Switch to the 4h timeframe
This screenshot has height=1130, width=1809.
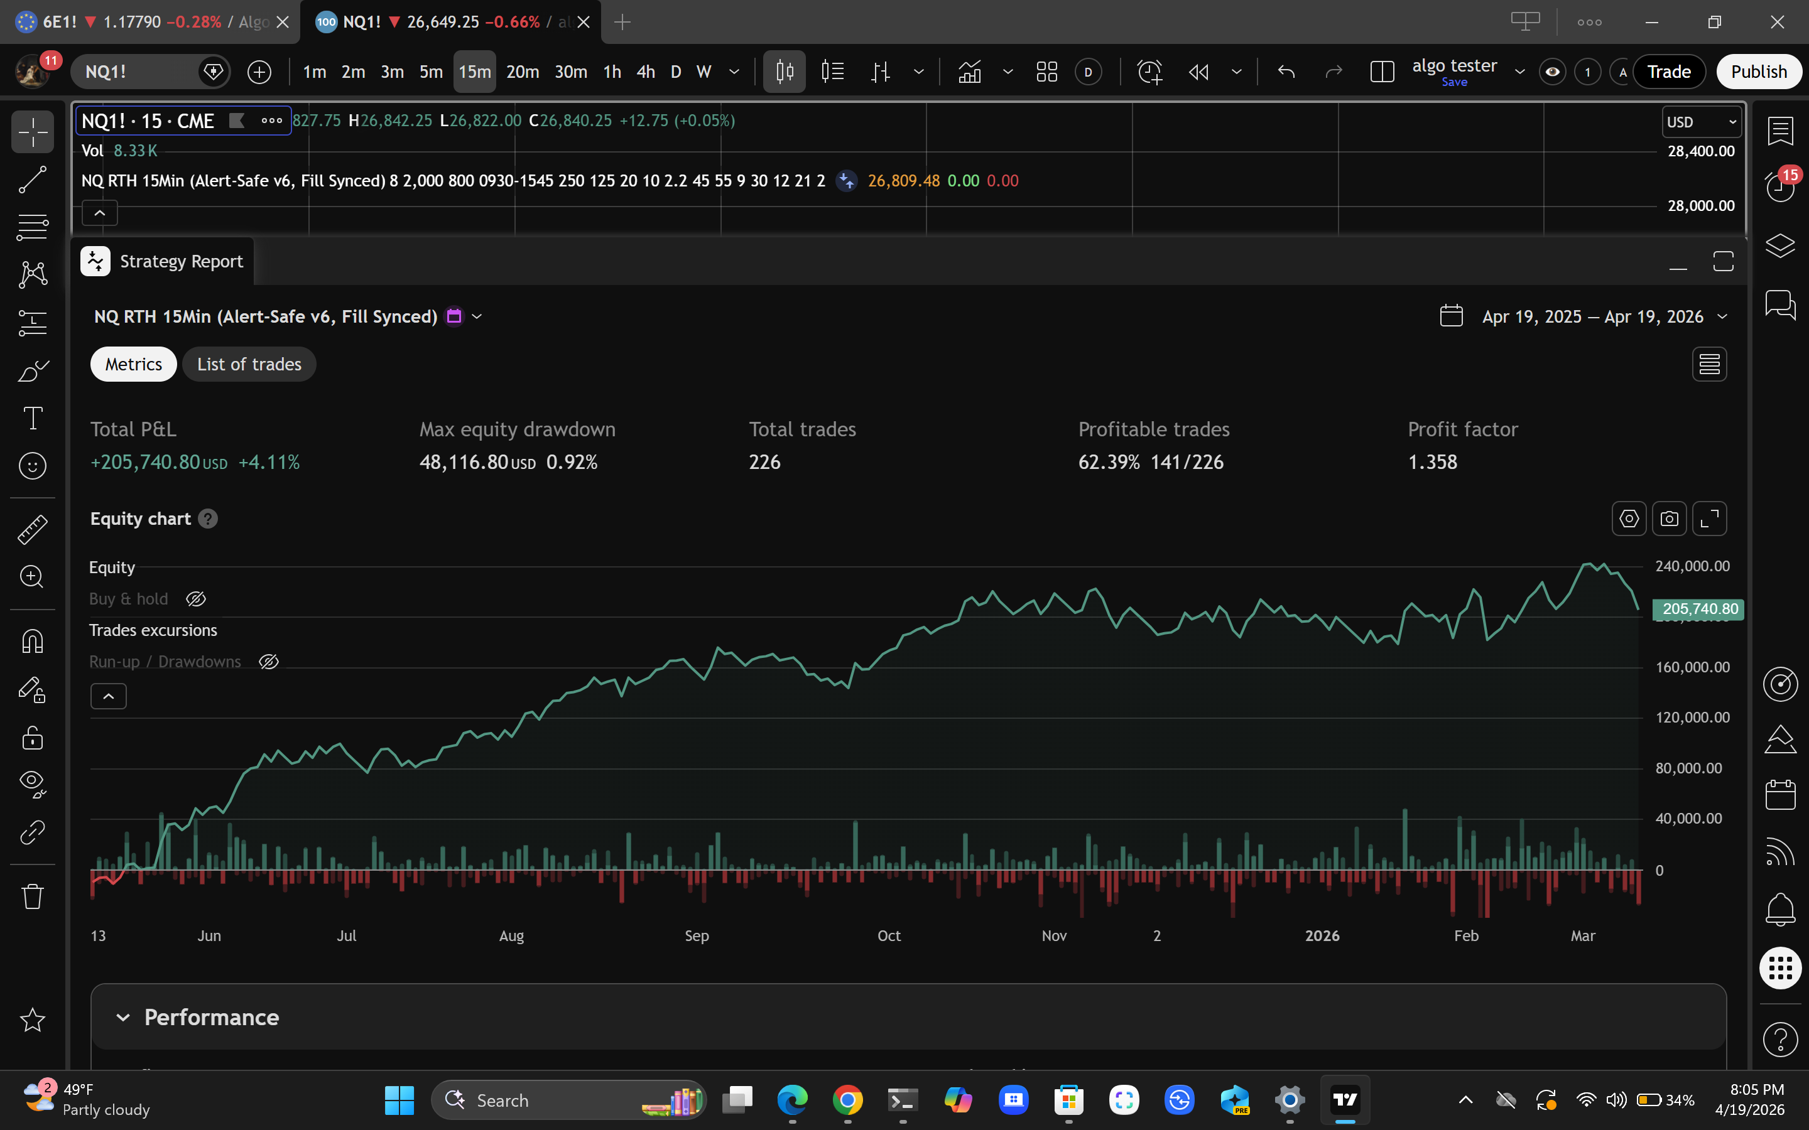pos(646,72)
